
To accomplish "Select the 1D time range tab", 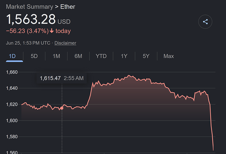I will tap(12, 56).
